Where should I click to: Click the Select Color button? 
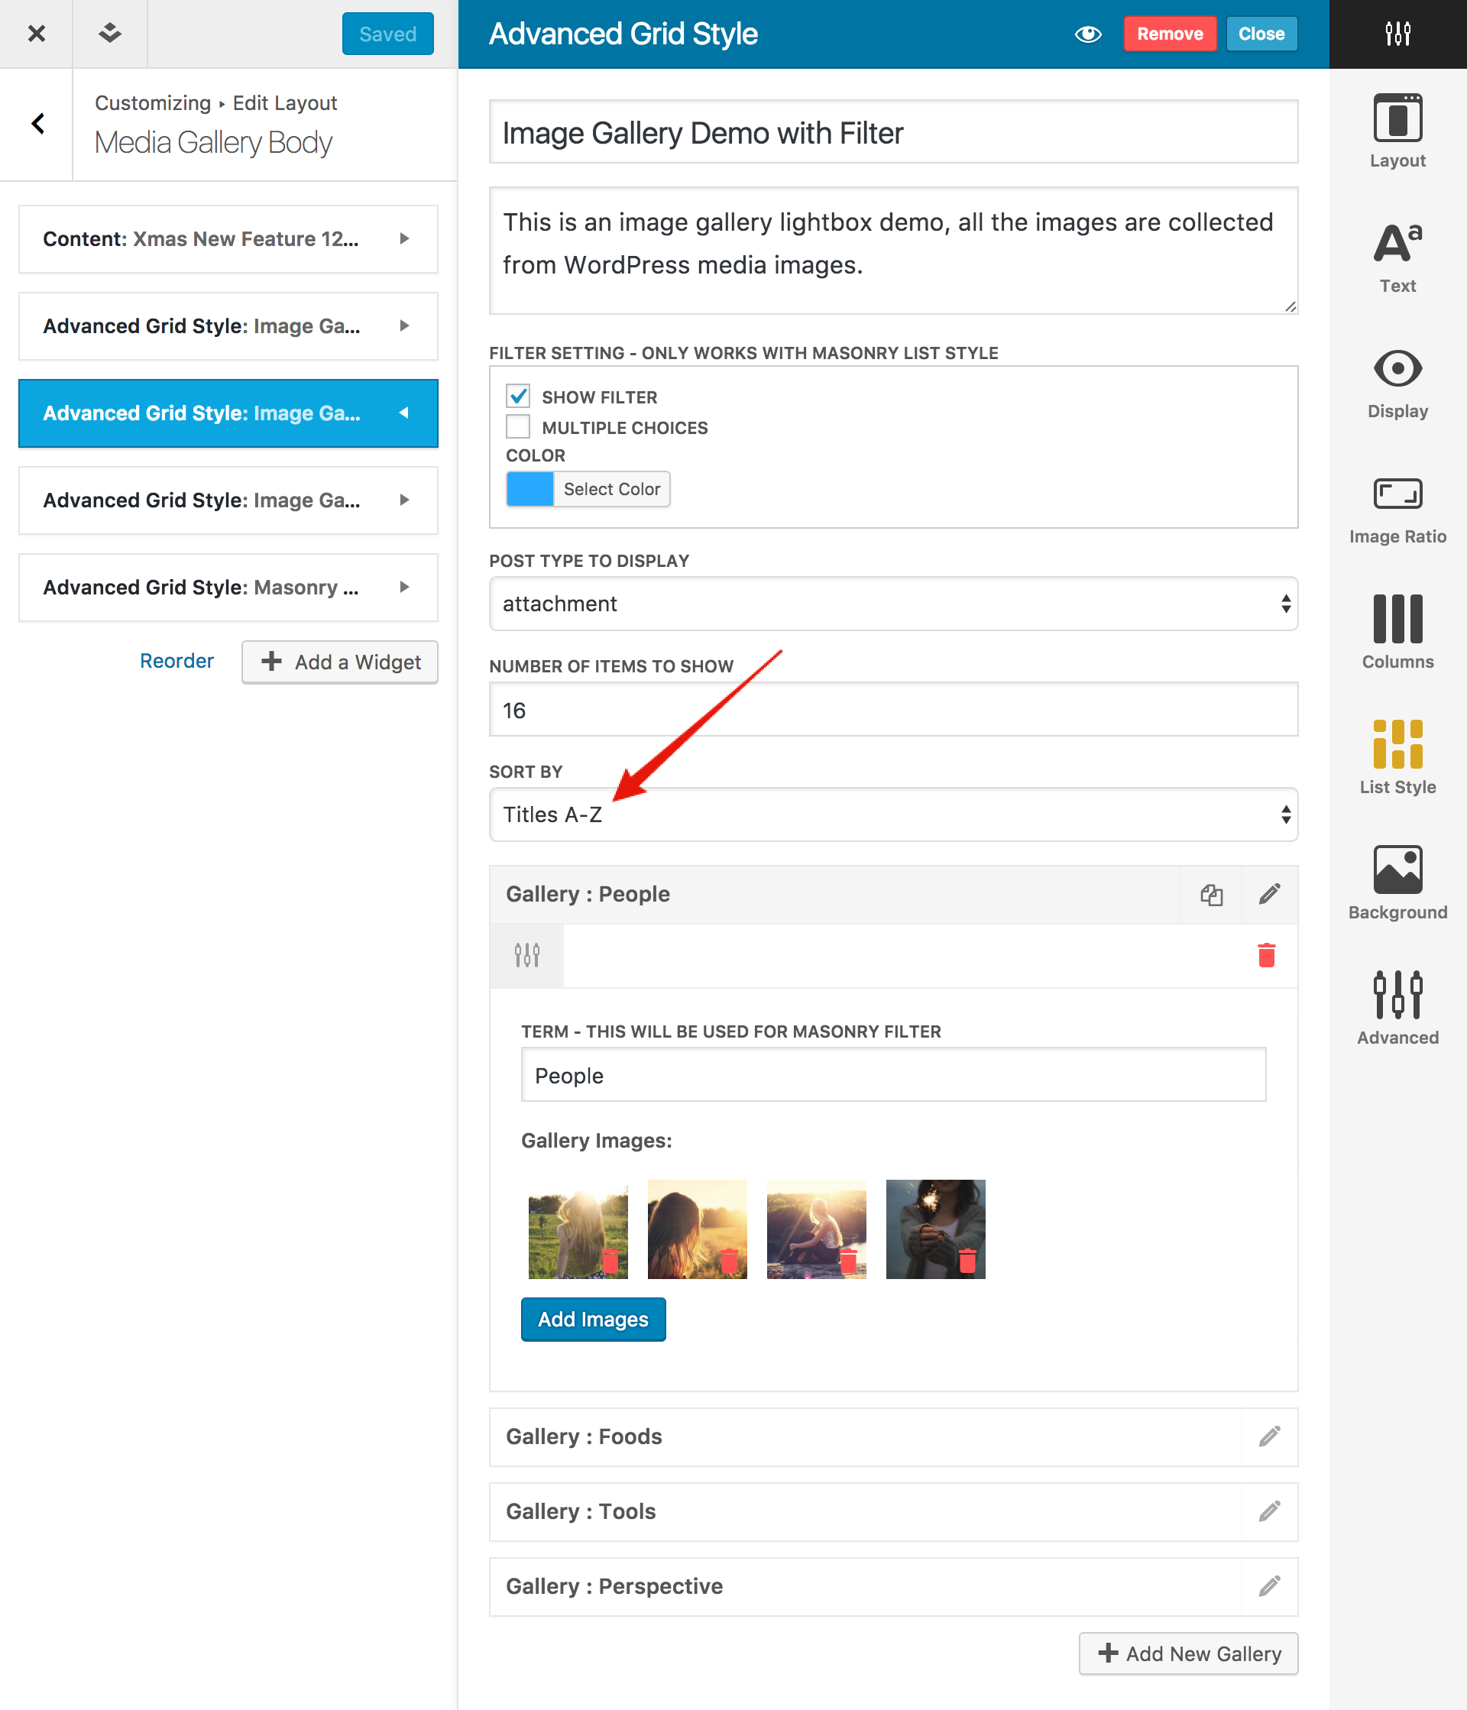click(x=611, y=490)
